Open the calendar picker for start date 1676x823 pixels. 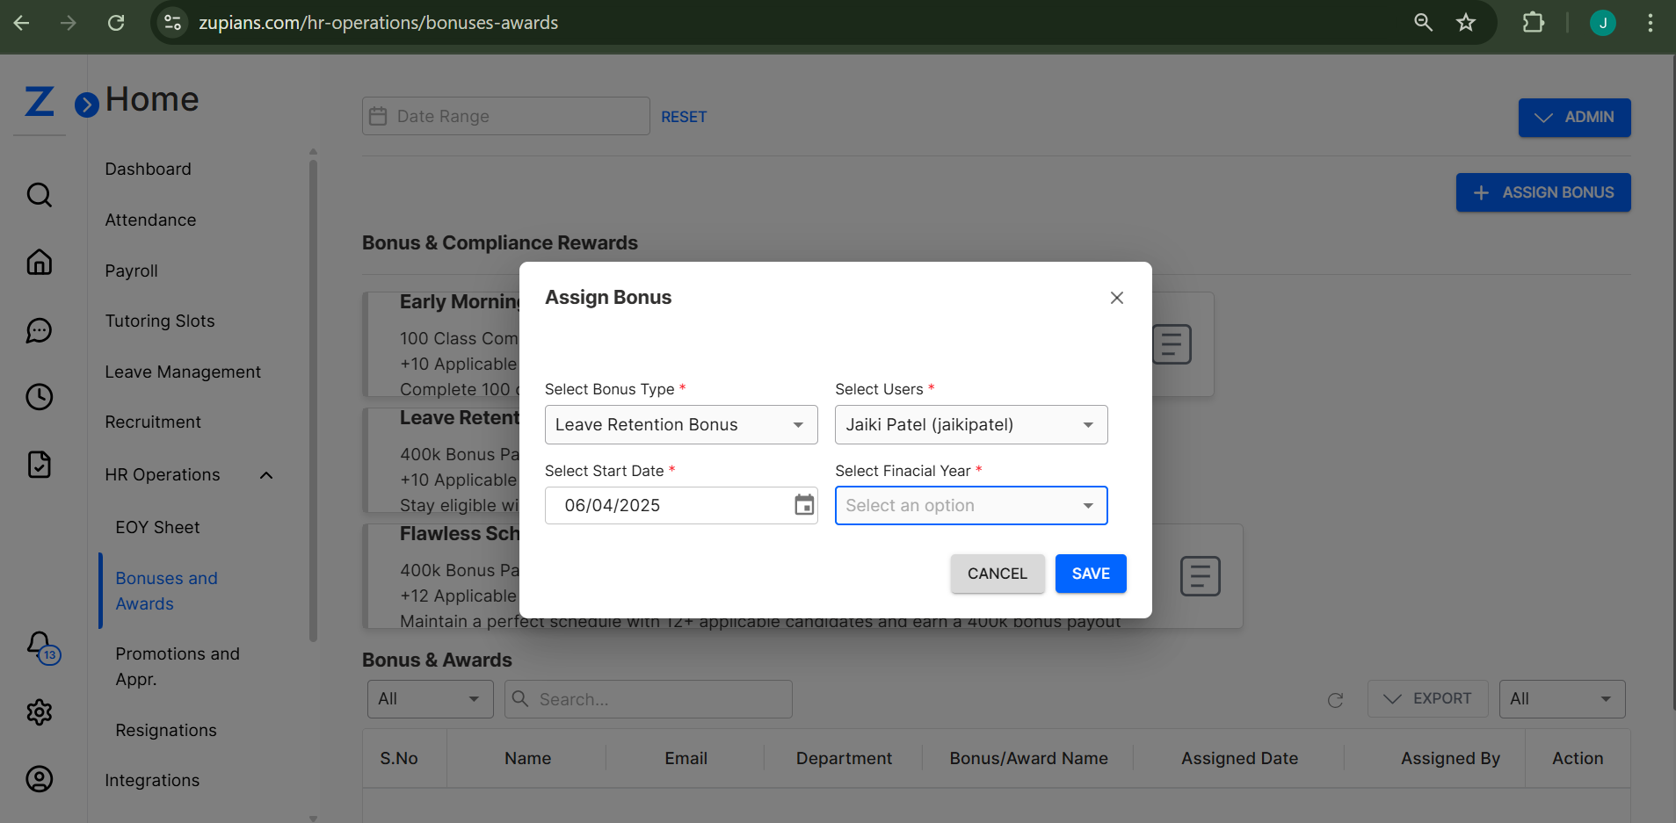click(x=803, y=505)
